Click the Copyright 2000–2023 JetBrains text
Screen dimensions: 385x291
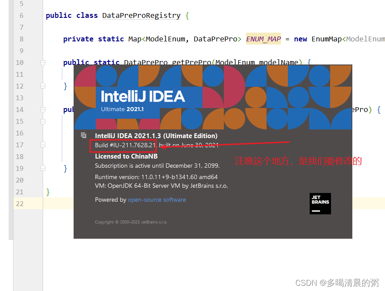coord(131,222)
